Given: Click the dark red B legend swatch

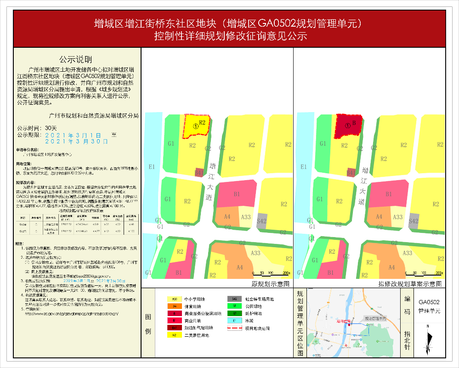Looking at the screenshot, I should pos(175,313).
